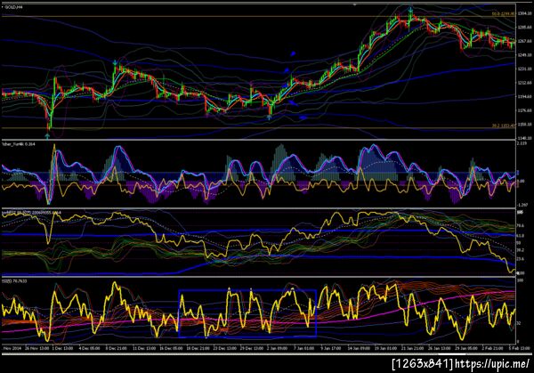Click the horizontal scrollbar thumb below time axis
The width and height of the screenshot is (534, 373).
[x=452, y=354]
